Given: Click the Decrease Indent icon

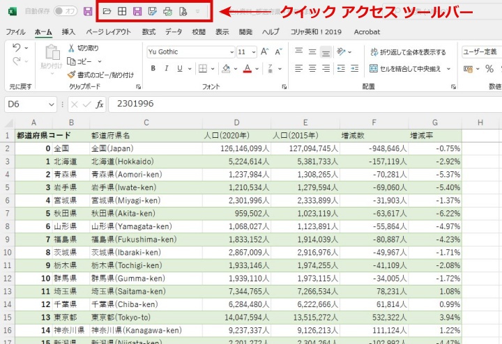Looking at the screenshot, I should [x=341, y=68].
